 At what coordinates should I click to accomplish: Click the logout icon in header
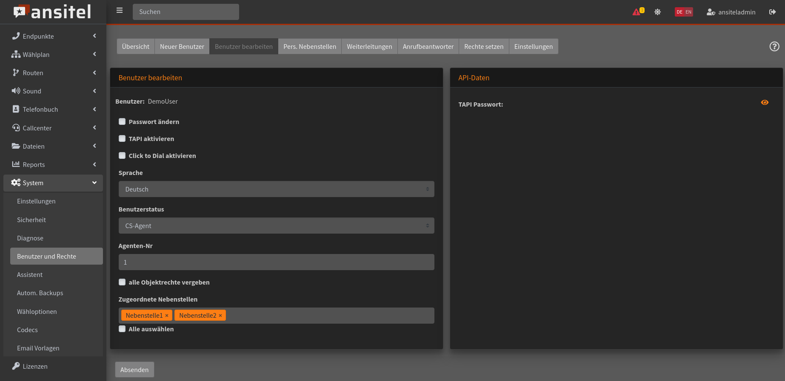tap(772, 12)
